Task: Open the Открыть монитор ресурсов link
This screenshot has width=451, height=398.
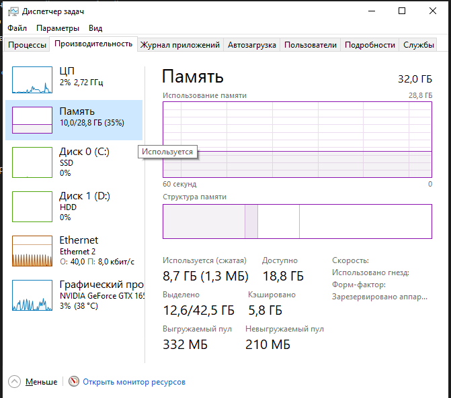Action: pos(134,382)
